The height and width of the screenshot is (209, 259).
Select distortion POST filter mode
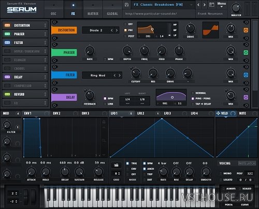125,36
